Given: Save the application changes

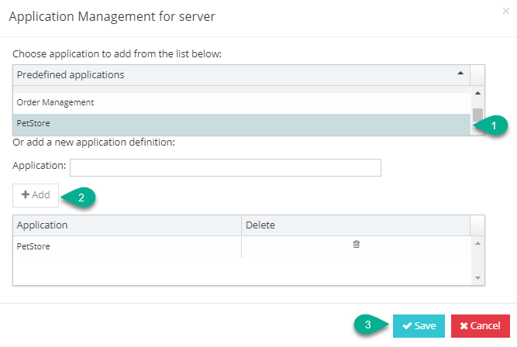Looking at the screenshot, I should tap(419, 326).
